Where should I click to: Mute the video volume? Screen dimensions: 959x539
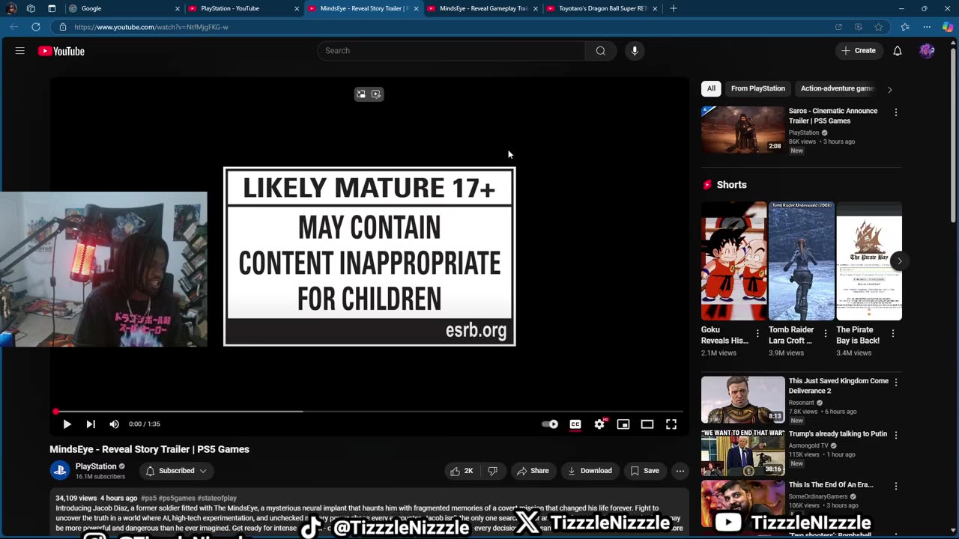[x=114, y=424]
